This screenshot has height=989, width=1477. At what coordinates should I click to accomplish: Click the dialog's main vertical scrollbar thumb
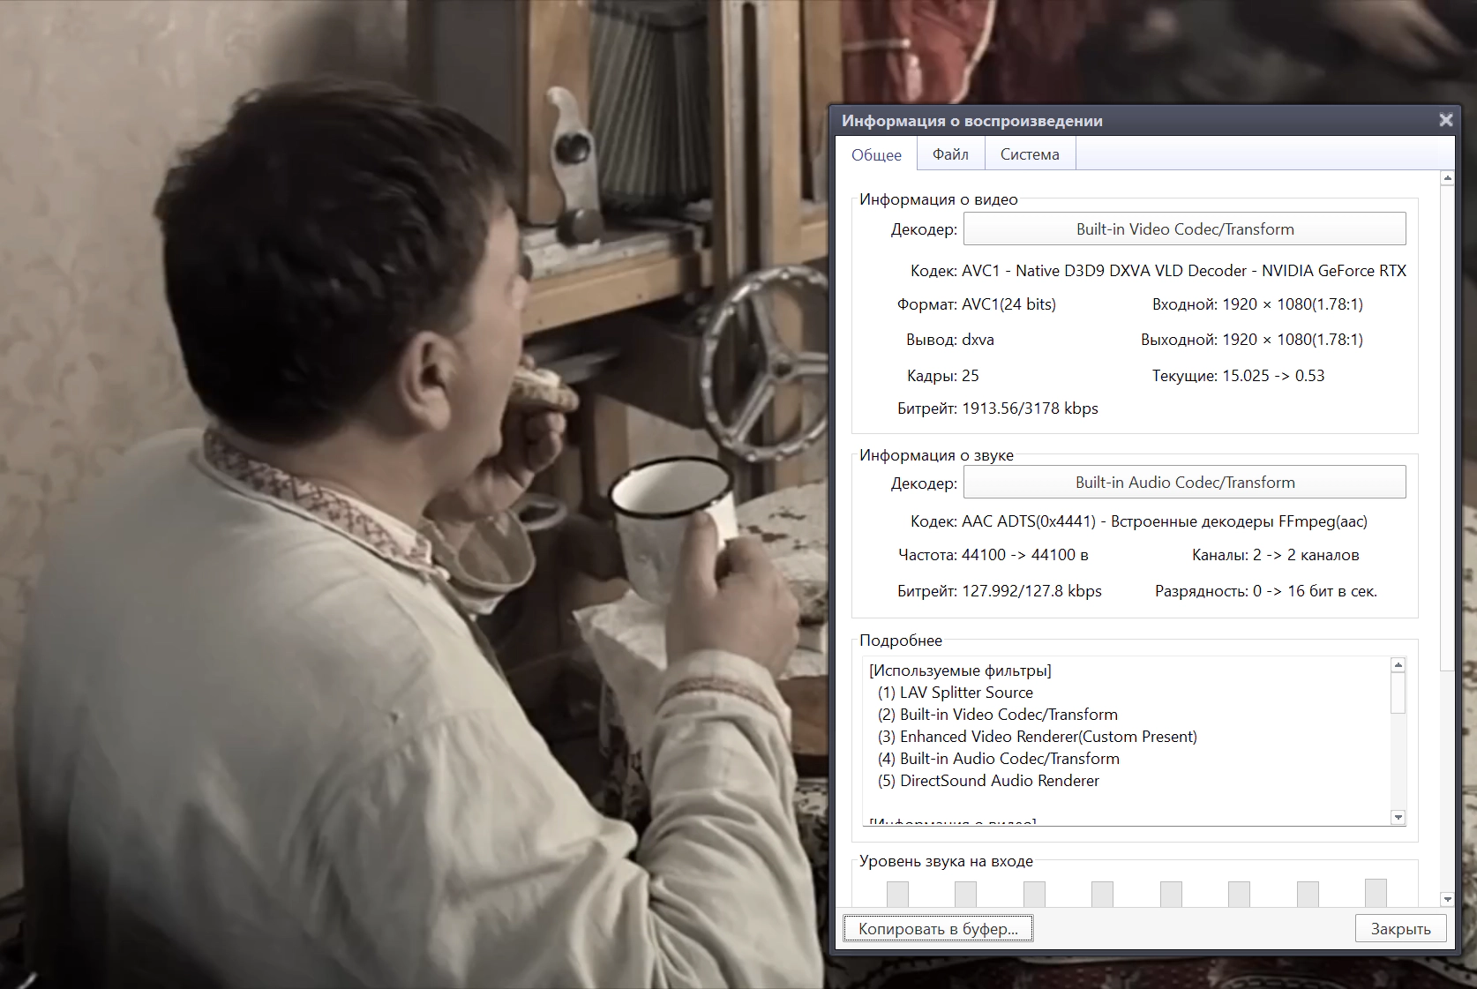point(1447,423)
